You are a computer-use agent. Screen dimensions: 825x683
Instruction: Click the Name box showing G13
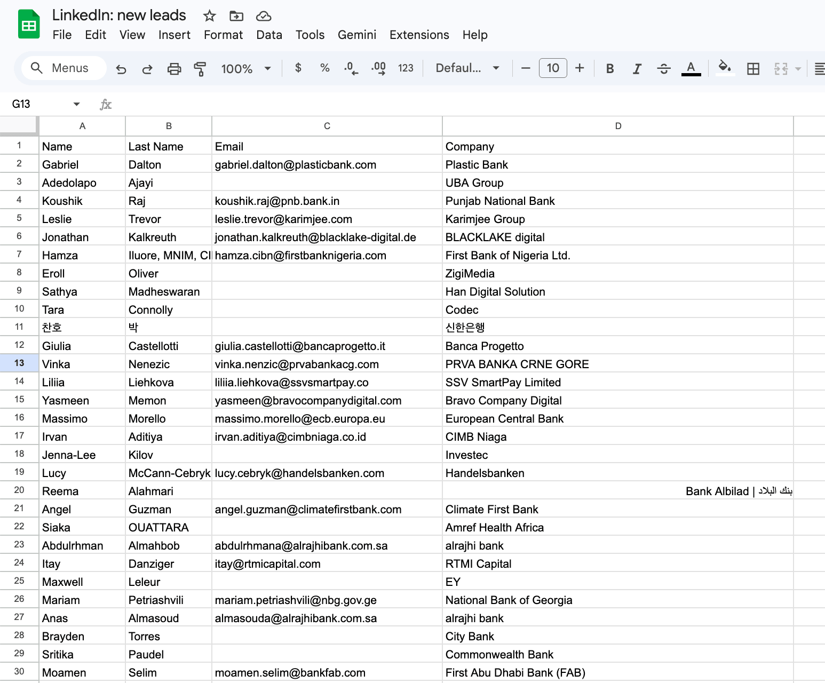(40, 104)
